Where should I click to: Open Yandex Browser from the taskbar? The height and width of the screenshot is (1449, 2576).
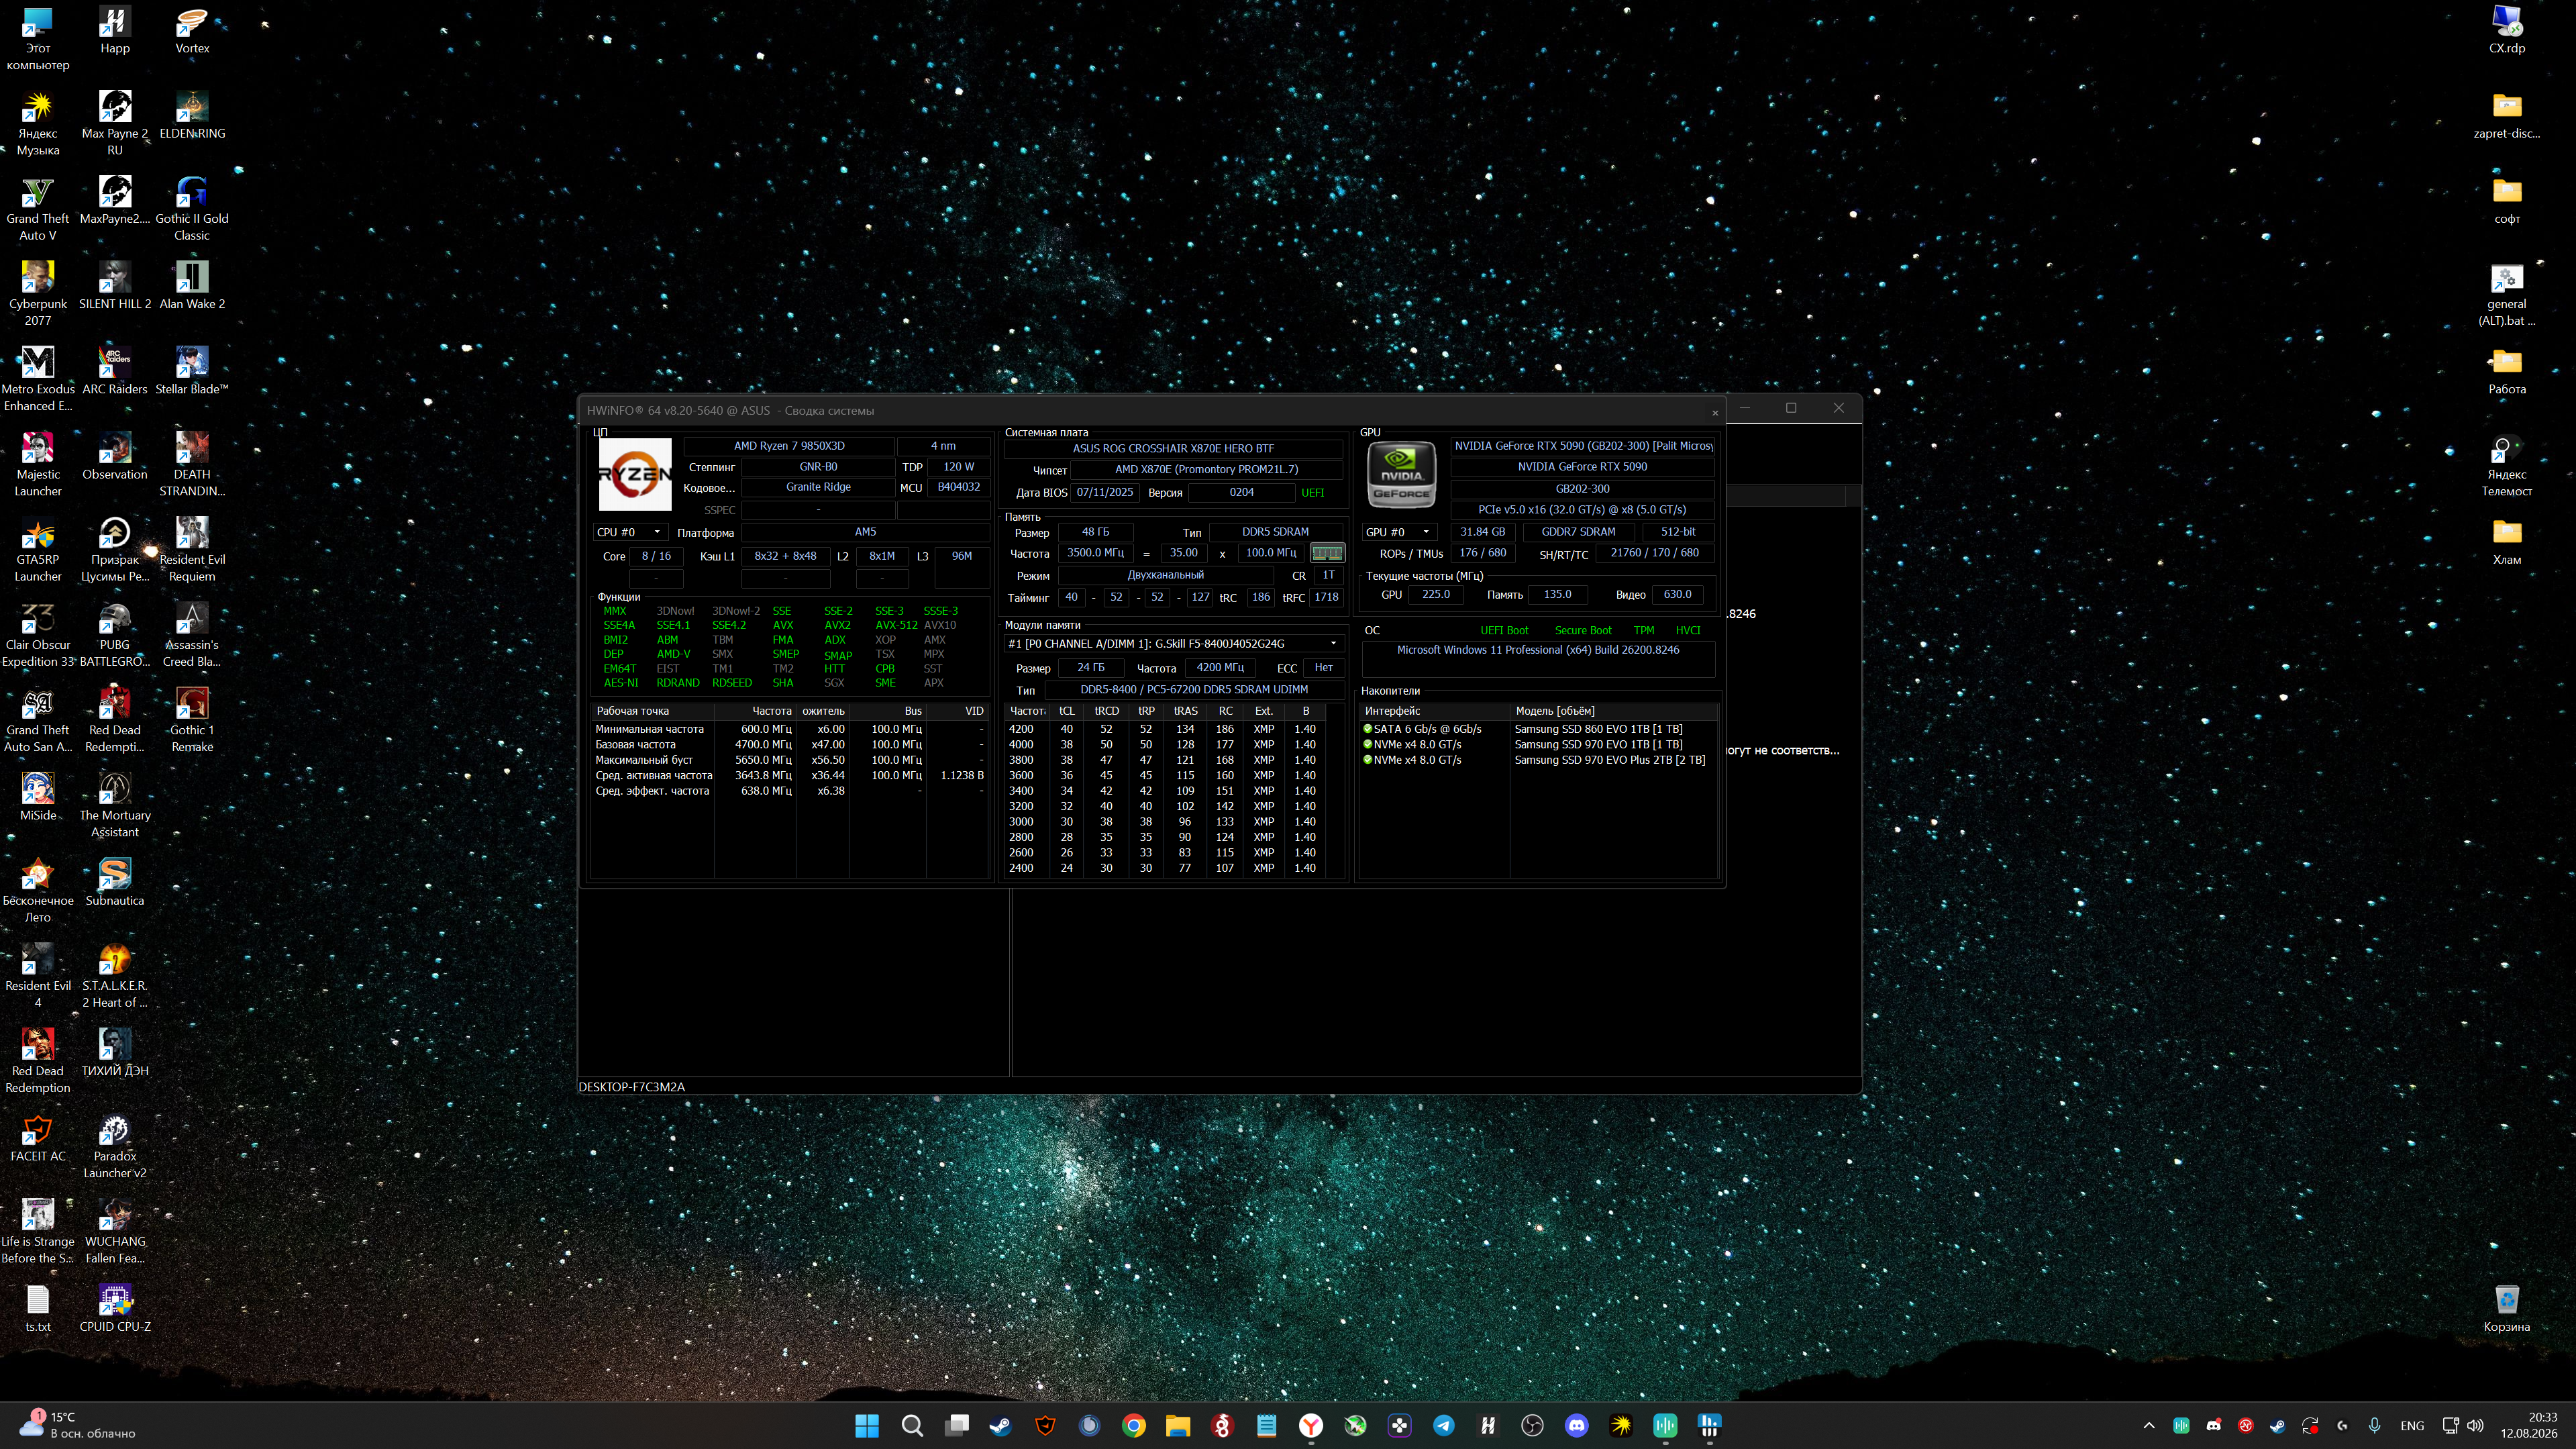pyautogui.click(x=1311, y=1426)
